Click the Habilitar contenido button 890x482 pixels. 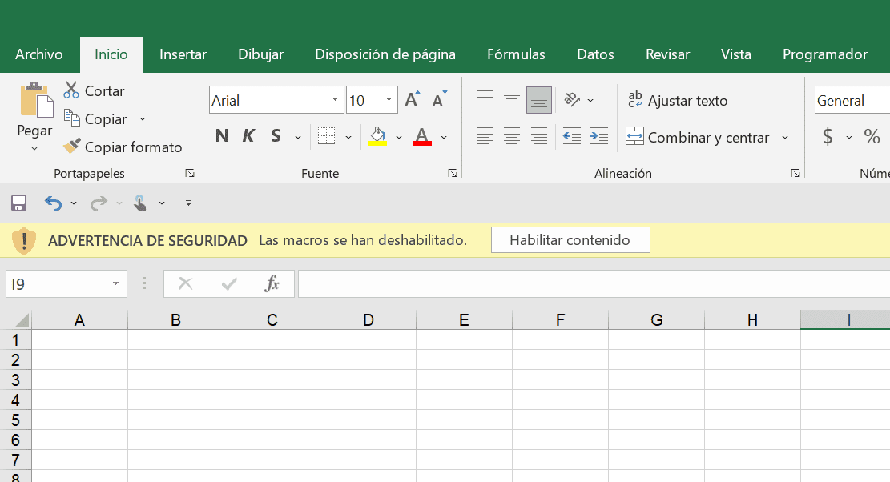click(x=570, y=240)
